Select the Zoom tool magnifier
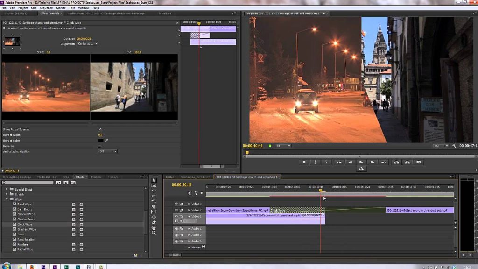The height and width of the screenshot is (269, 478). click(154, 233)
